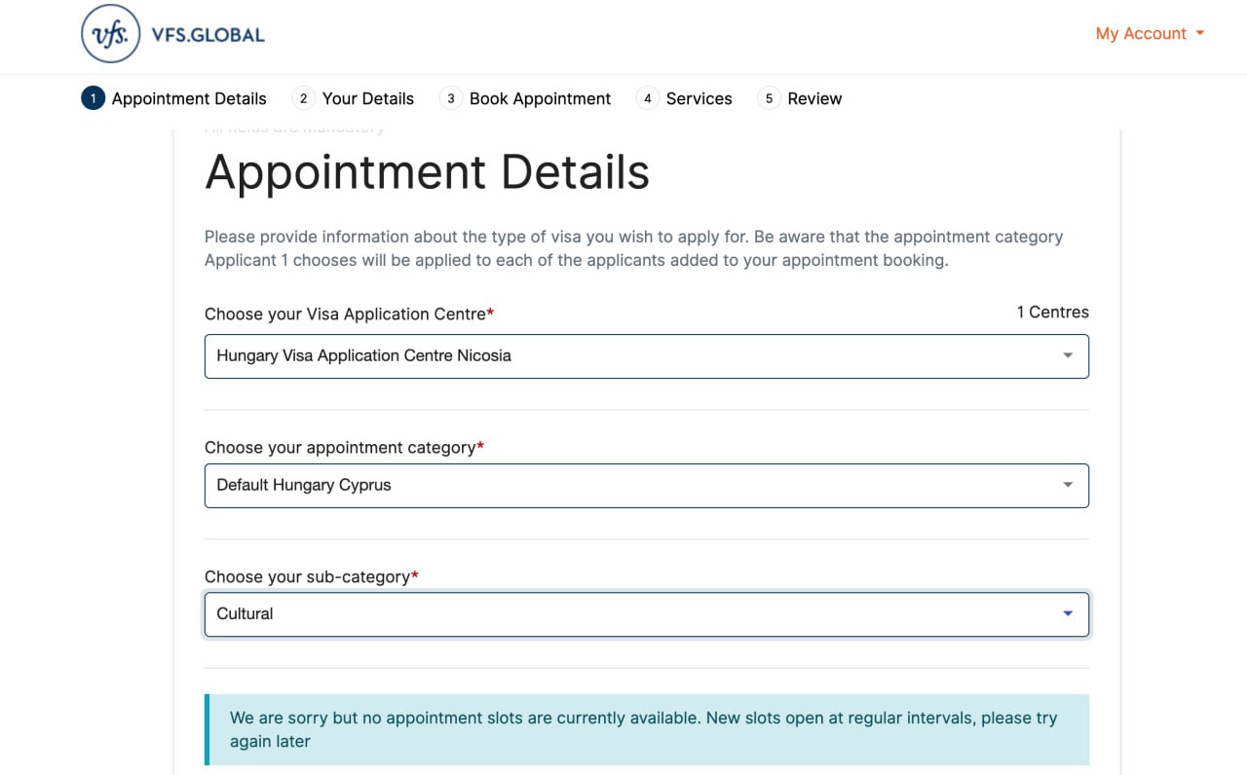Go to Appointment Details step
The width and height of the screenshot is (1247, 775).
pyautogui.click(x=189, y=98)
